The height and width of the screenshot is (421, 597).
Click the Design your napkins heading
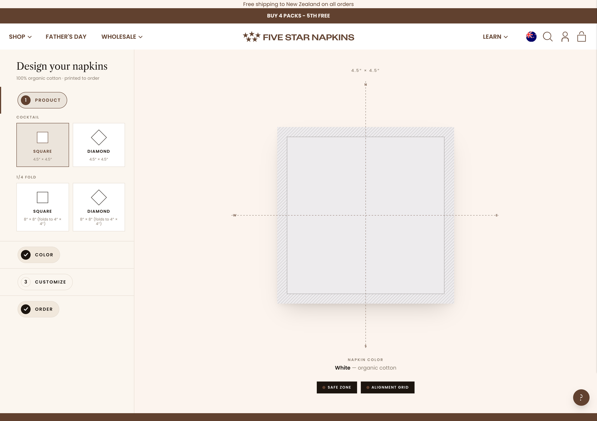62,66
